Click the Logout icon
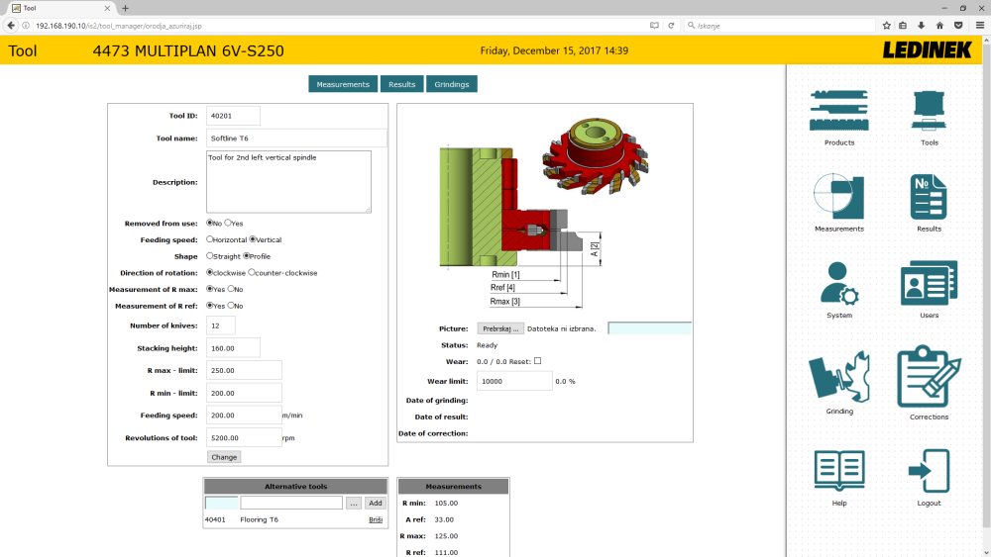991x557 pixels. 929,471
